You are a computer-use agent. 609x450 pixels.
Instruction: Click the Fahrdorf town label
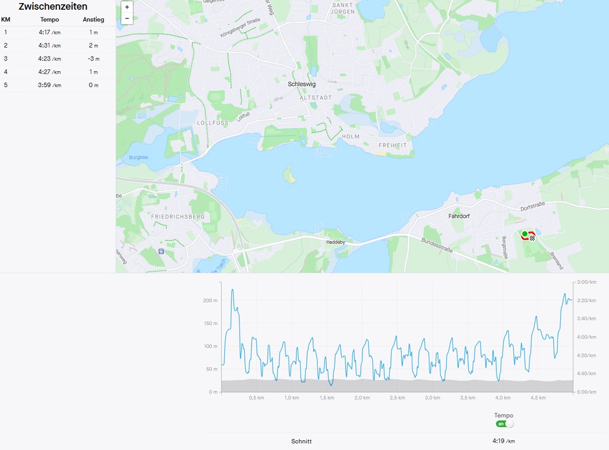(460, 216)
